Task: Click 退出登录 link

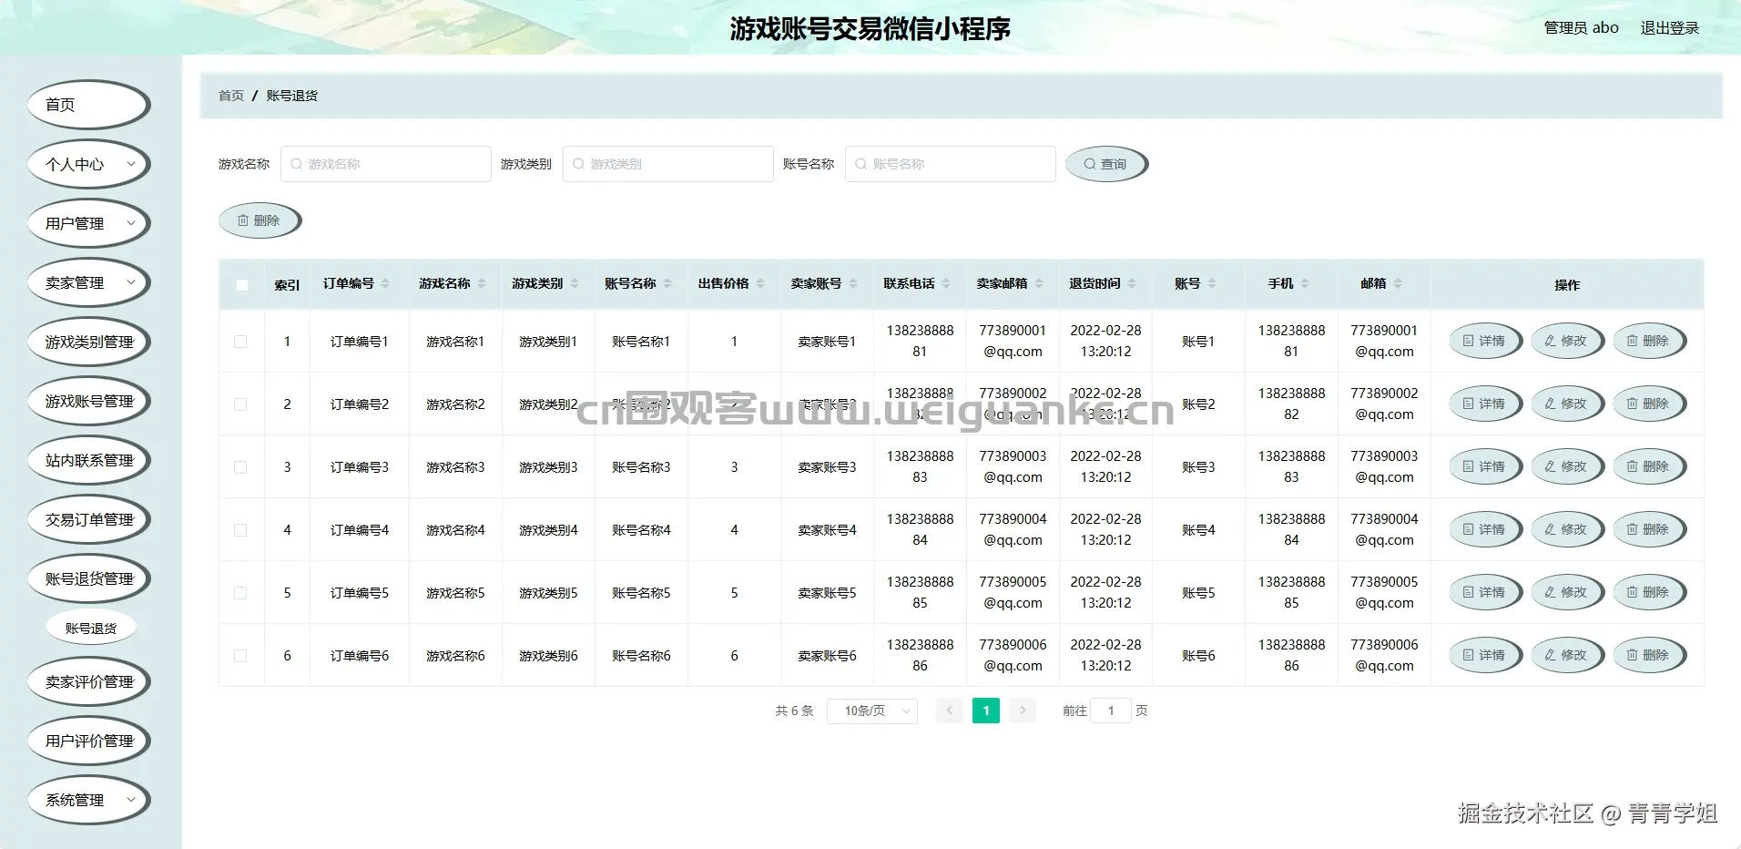Action: [1670, 27]
